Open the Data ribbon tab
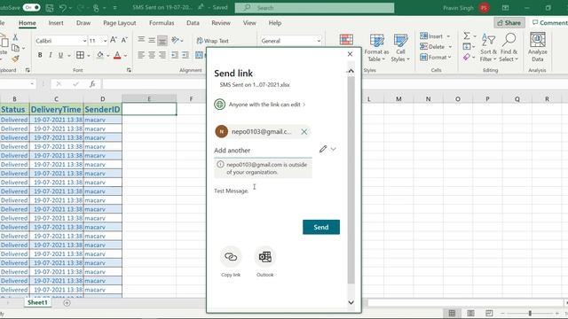Image resolution: width=568 pixels, height=319 pixels. [193, 23]
